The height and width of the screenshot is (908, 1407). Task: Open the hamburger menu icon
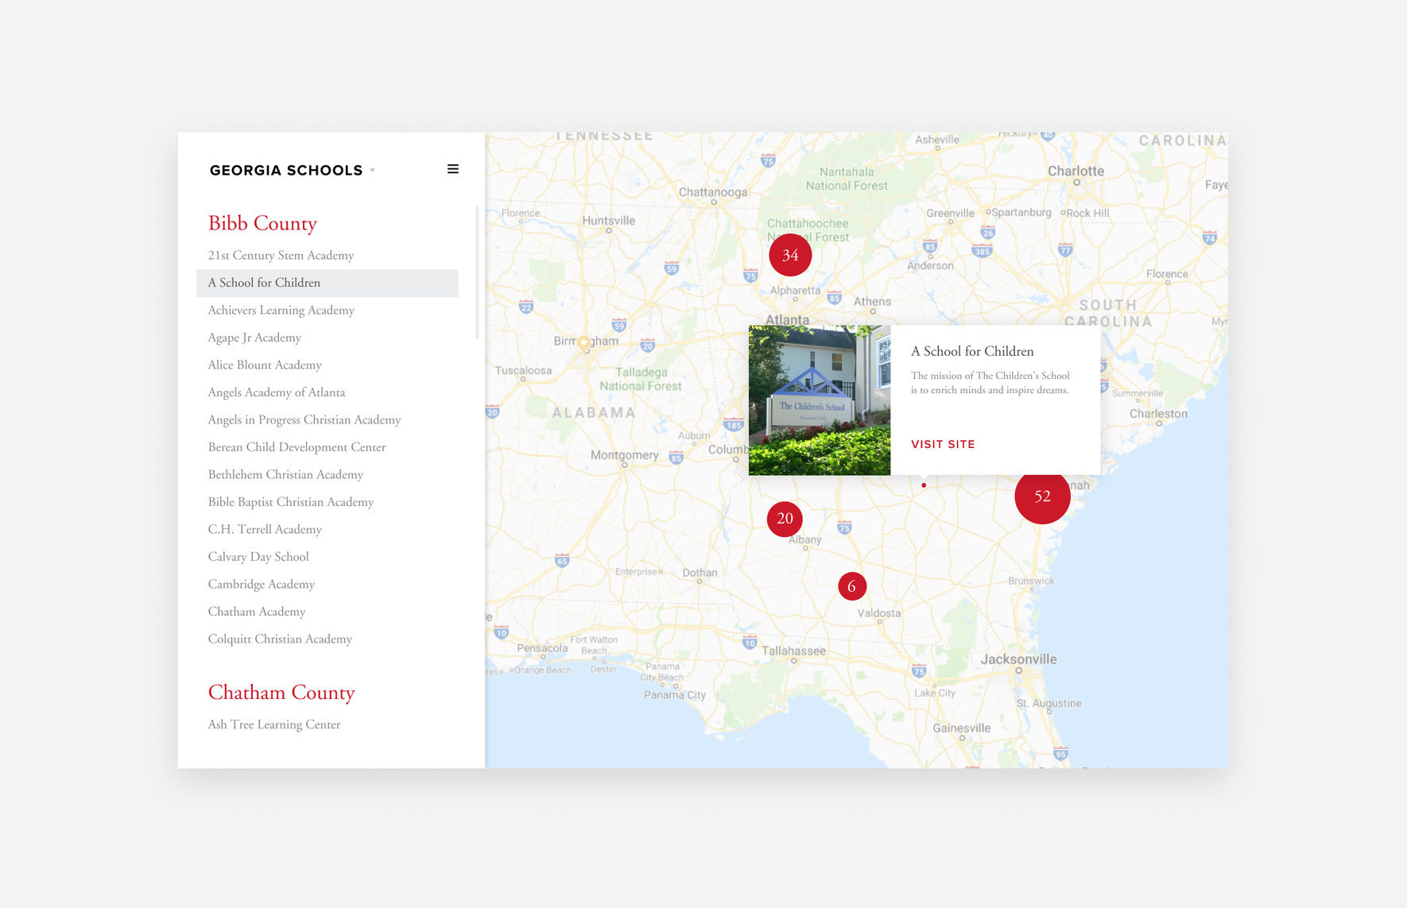(452, 169)
